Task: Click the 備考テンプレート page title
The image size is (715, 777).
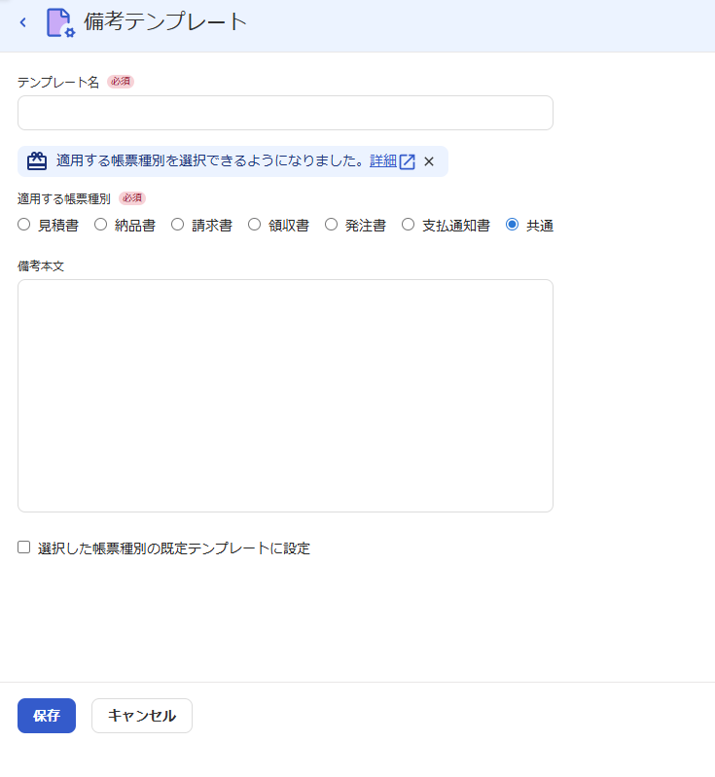Action: 165,21
